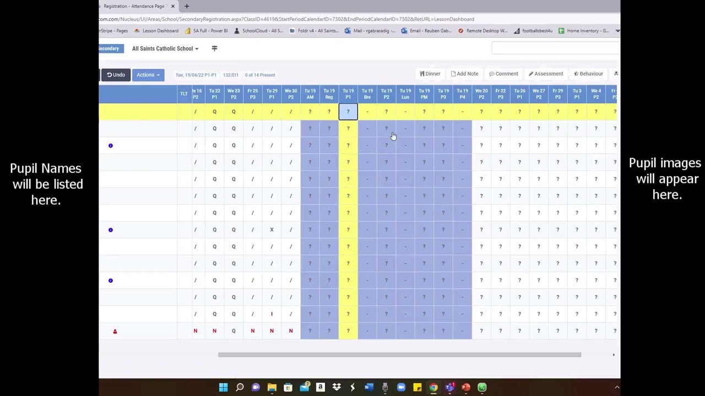The image size is (705, 396).
Task: Open the Remote Desktop bookmark
Action: (x=483, y=31)
